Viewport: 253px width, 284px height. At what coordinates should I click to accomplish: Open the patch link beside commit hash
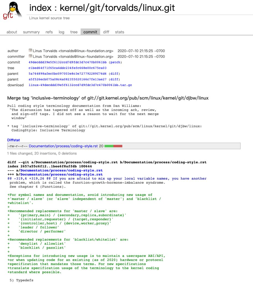115,62
